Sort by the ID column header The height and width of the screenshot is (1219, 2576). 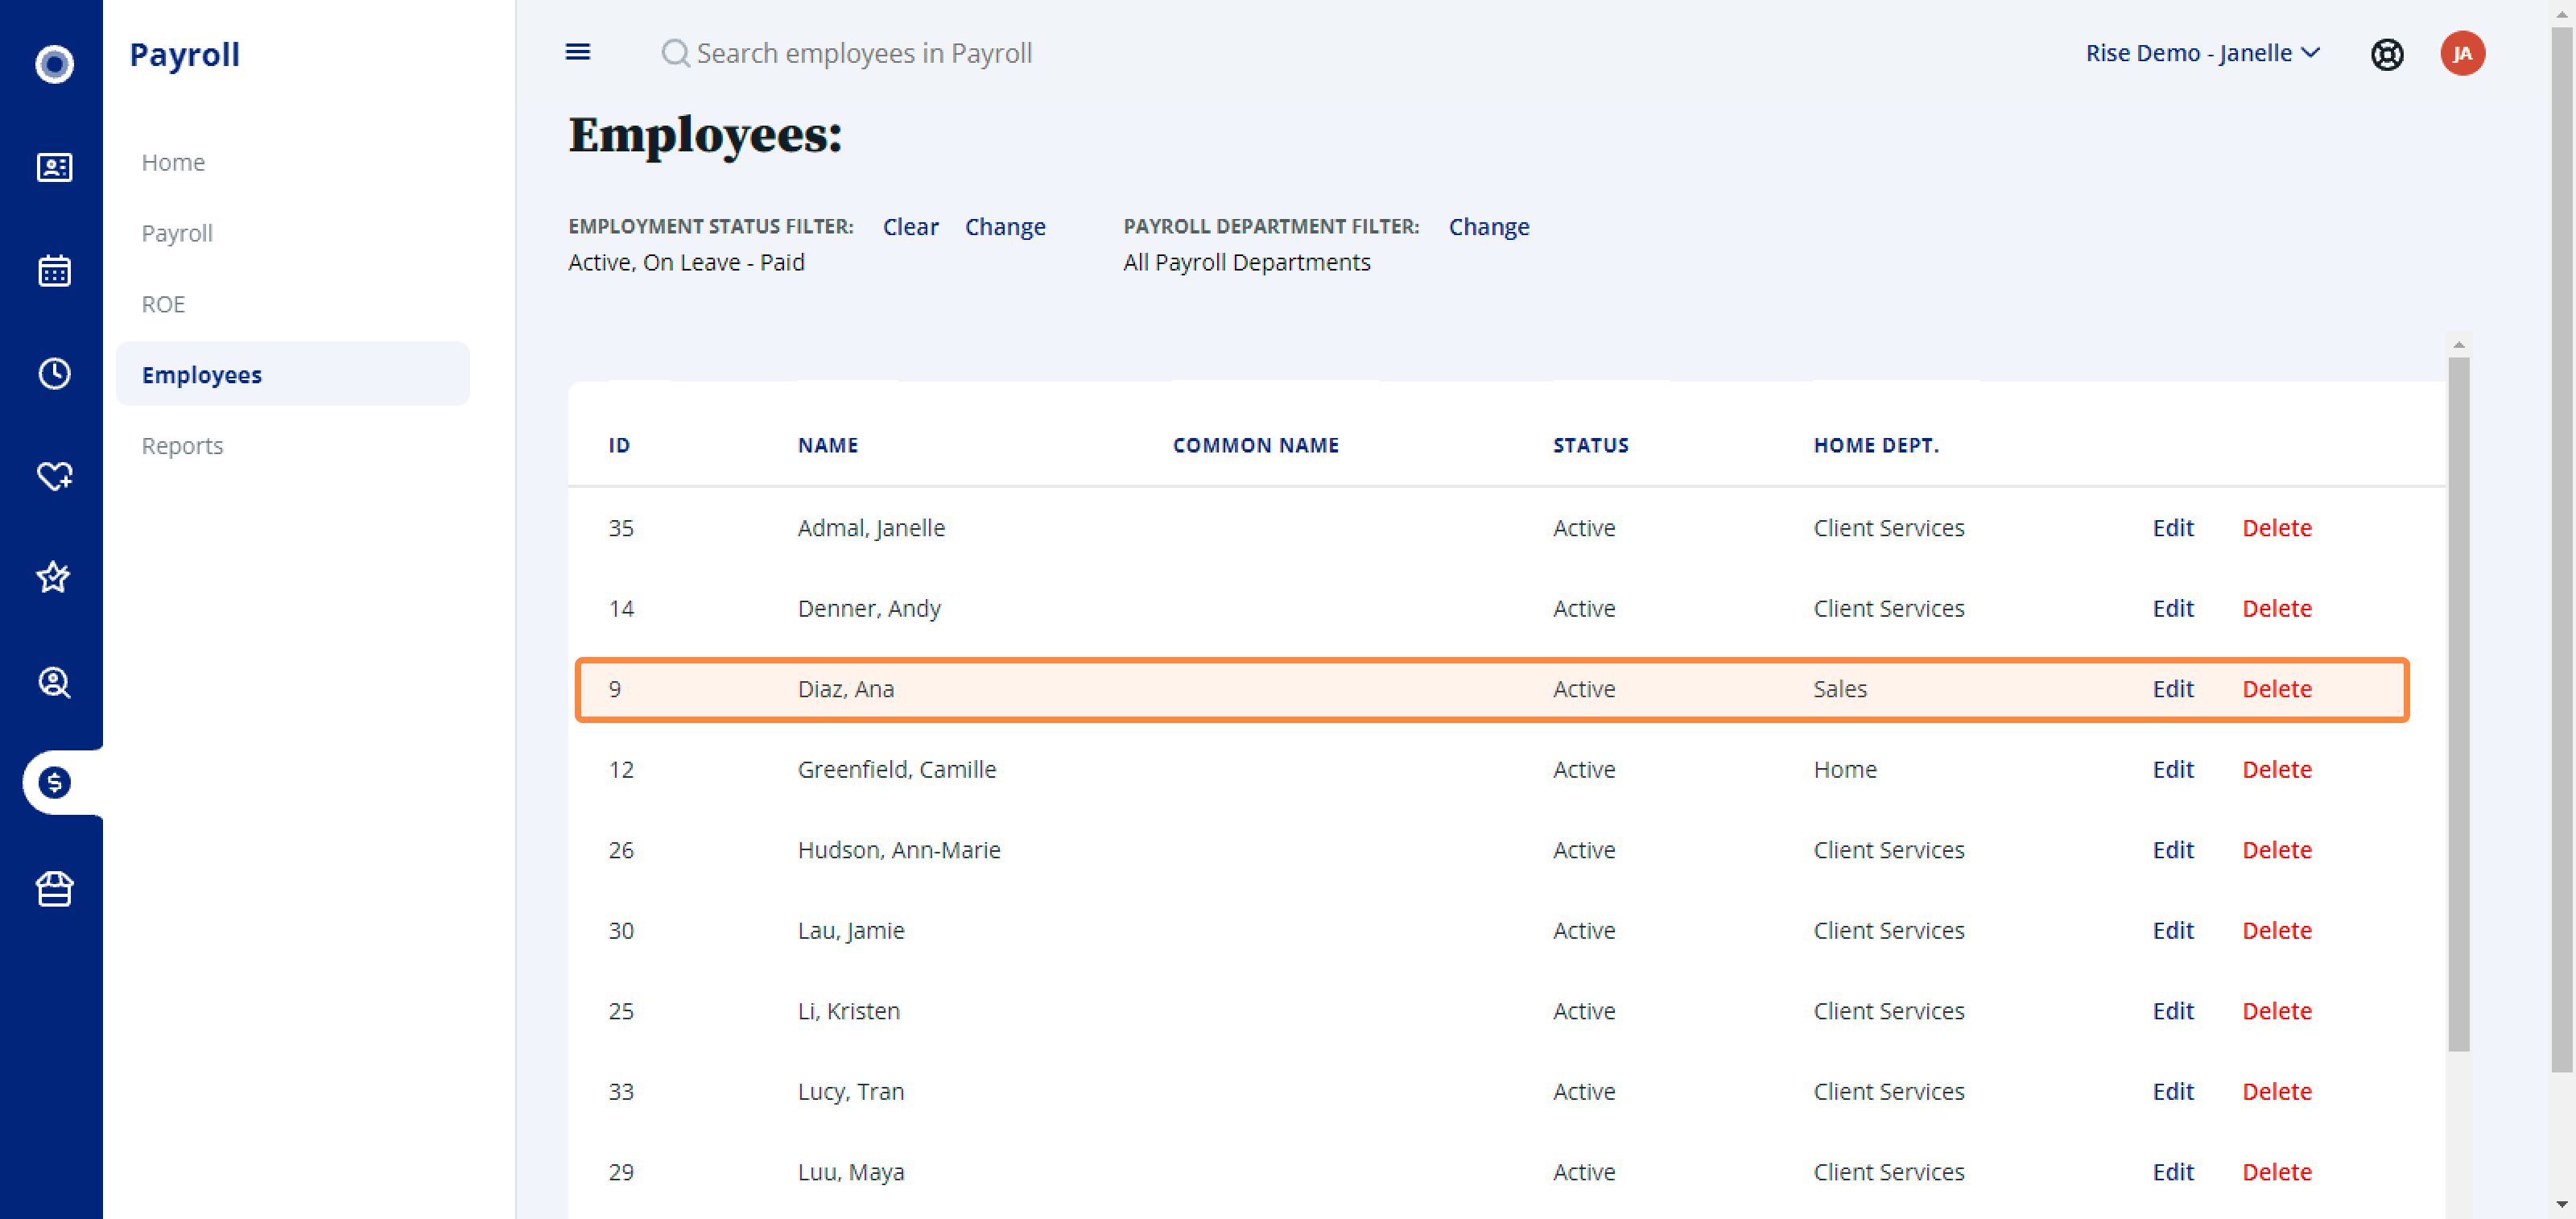(619, 445)
